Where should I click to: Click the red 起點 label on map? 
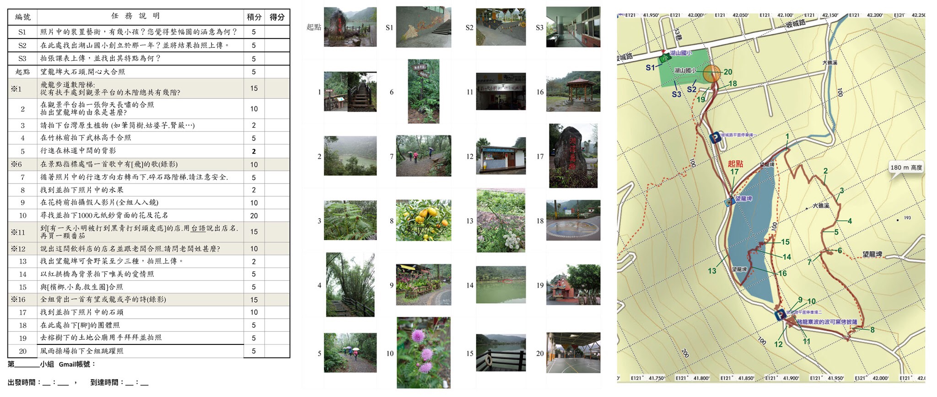pyautogui.click(x=735, y=164)
